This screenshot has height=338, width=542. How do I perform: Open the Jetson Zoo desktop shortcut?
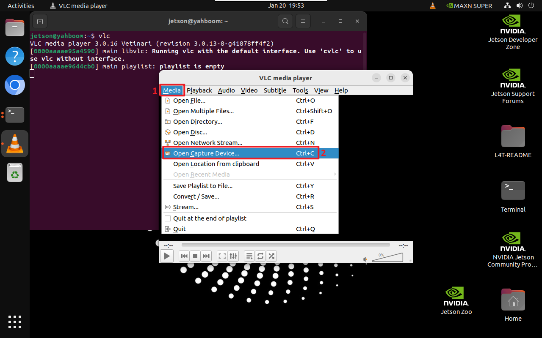[456, 300]
